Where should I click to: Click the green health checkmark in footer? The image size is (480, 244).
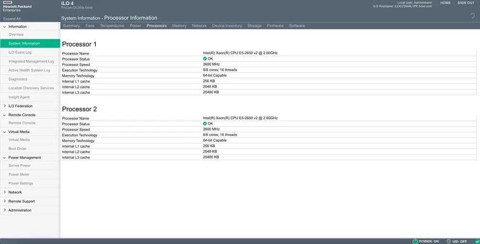click(477, 241)
